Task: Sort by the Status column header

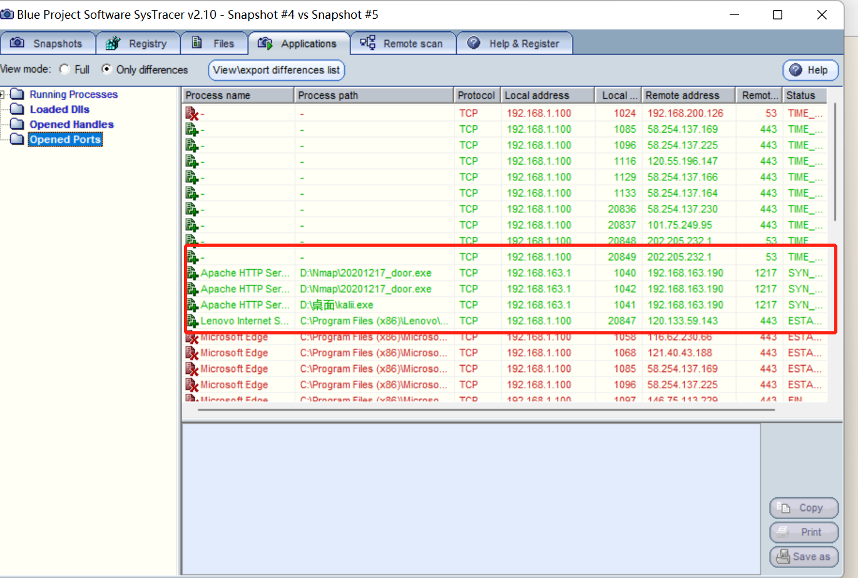Action: pos(805,95)
